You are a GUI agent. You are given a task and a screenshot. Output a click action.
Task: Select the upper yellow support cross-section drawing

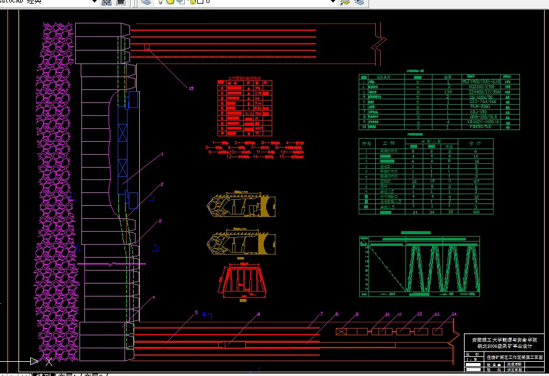pyautogui.click(x=242, y=204)
